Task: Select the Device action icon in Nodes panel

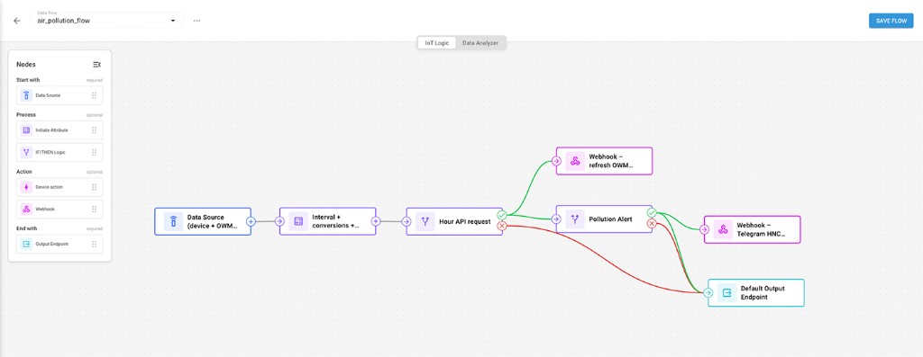Action: point(26,187)
